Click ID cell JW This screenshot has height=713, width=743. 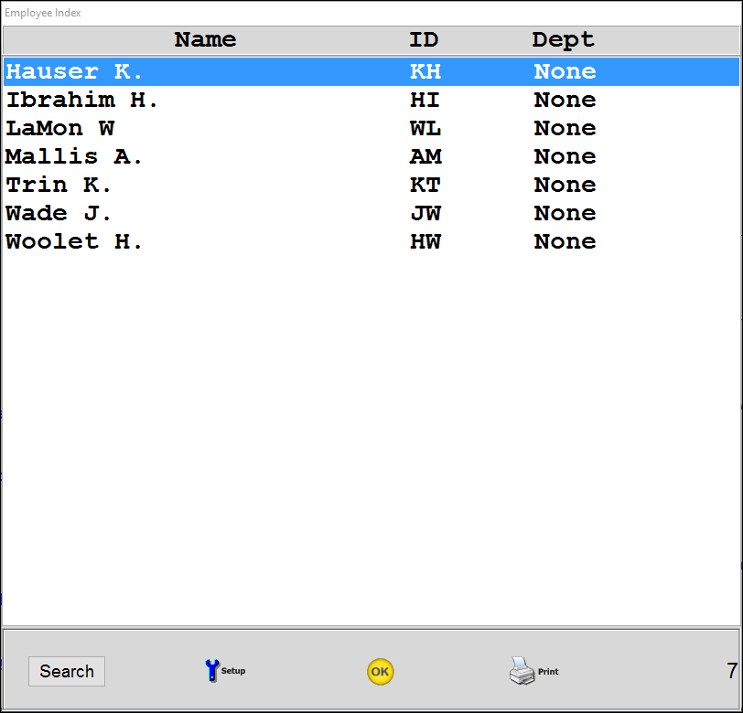pos(426,214)
